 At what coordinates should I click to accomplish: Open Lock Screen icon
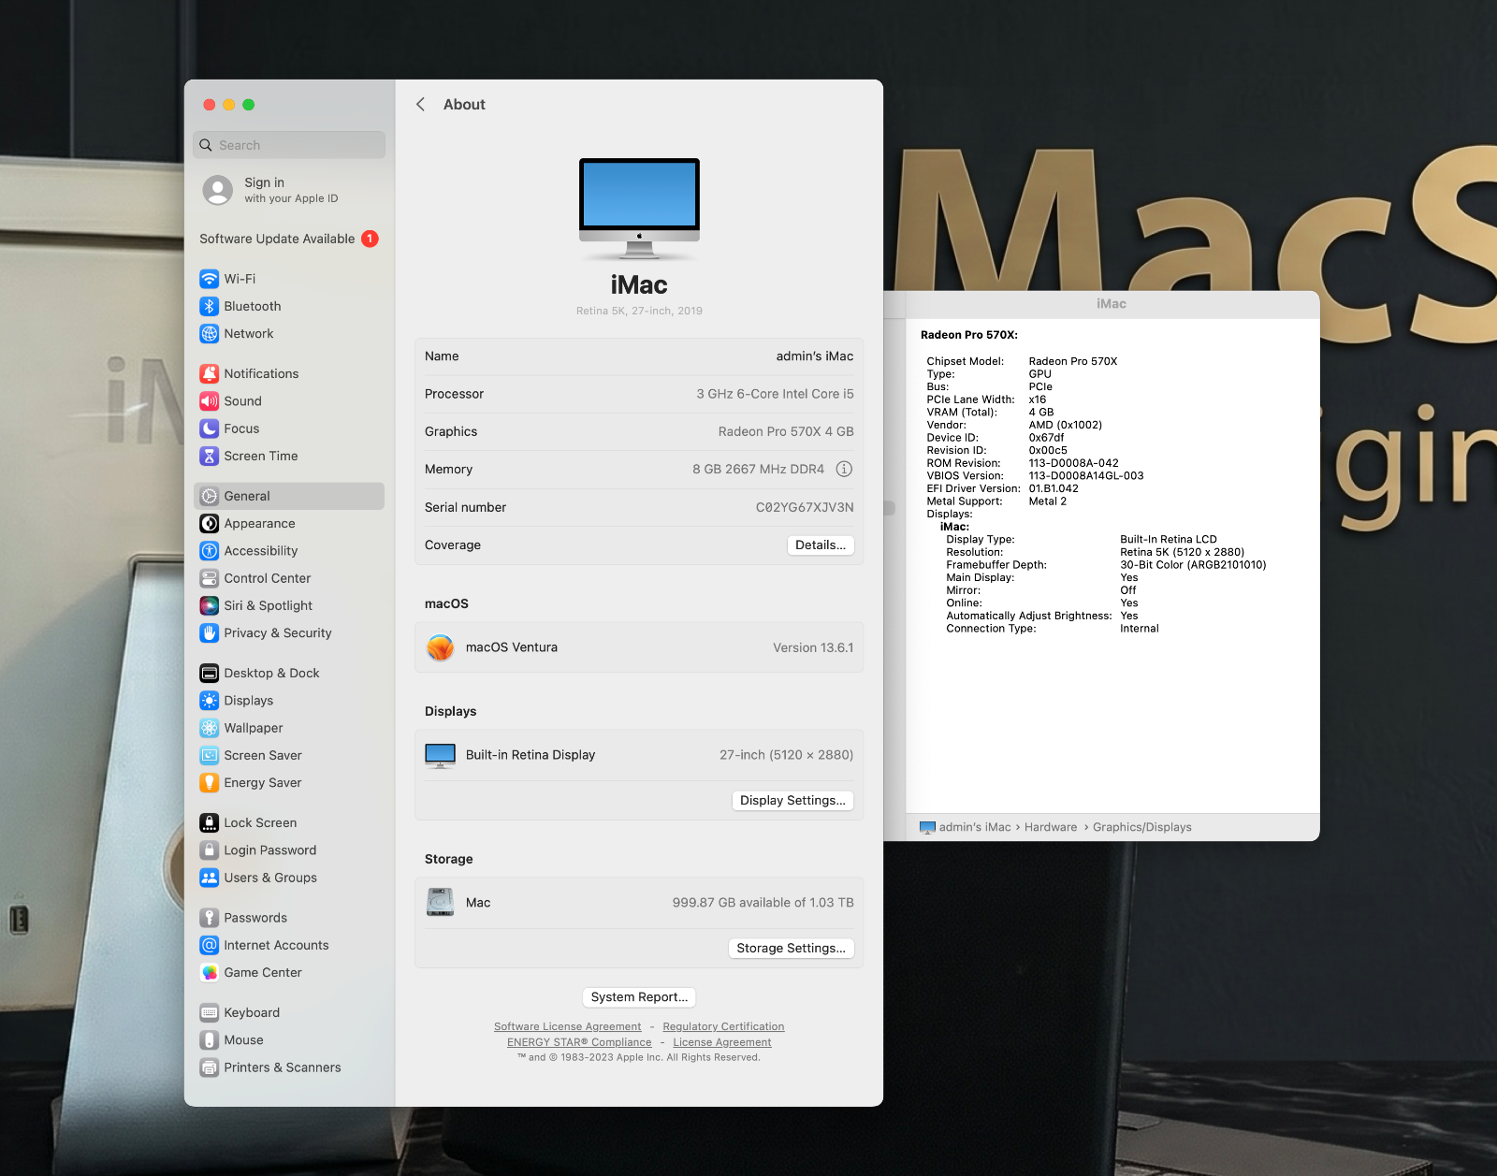[210, 822]
